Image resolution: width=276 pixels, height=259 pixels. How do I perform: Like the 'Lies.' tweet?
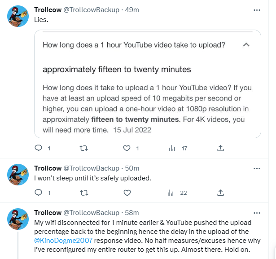pos(127,148)
